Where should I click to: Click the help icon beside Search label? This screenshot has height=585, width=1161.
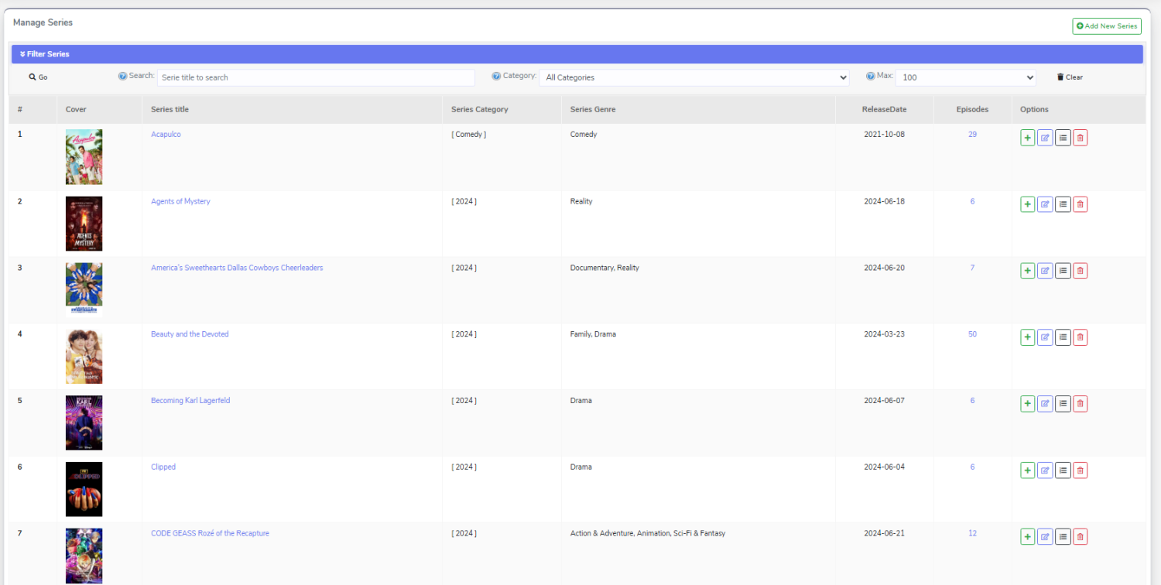[x=122, y=76]
